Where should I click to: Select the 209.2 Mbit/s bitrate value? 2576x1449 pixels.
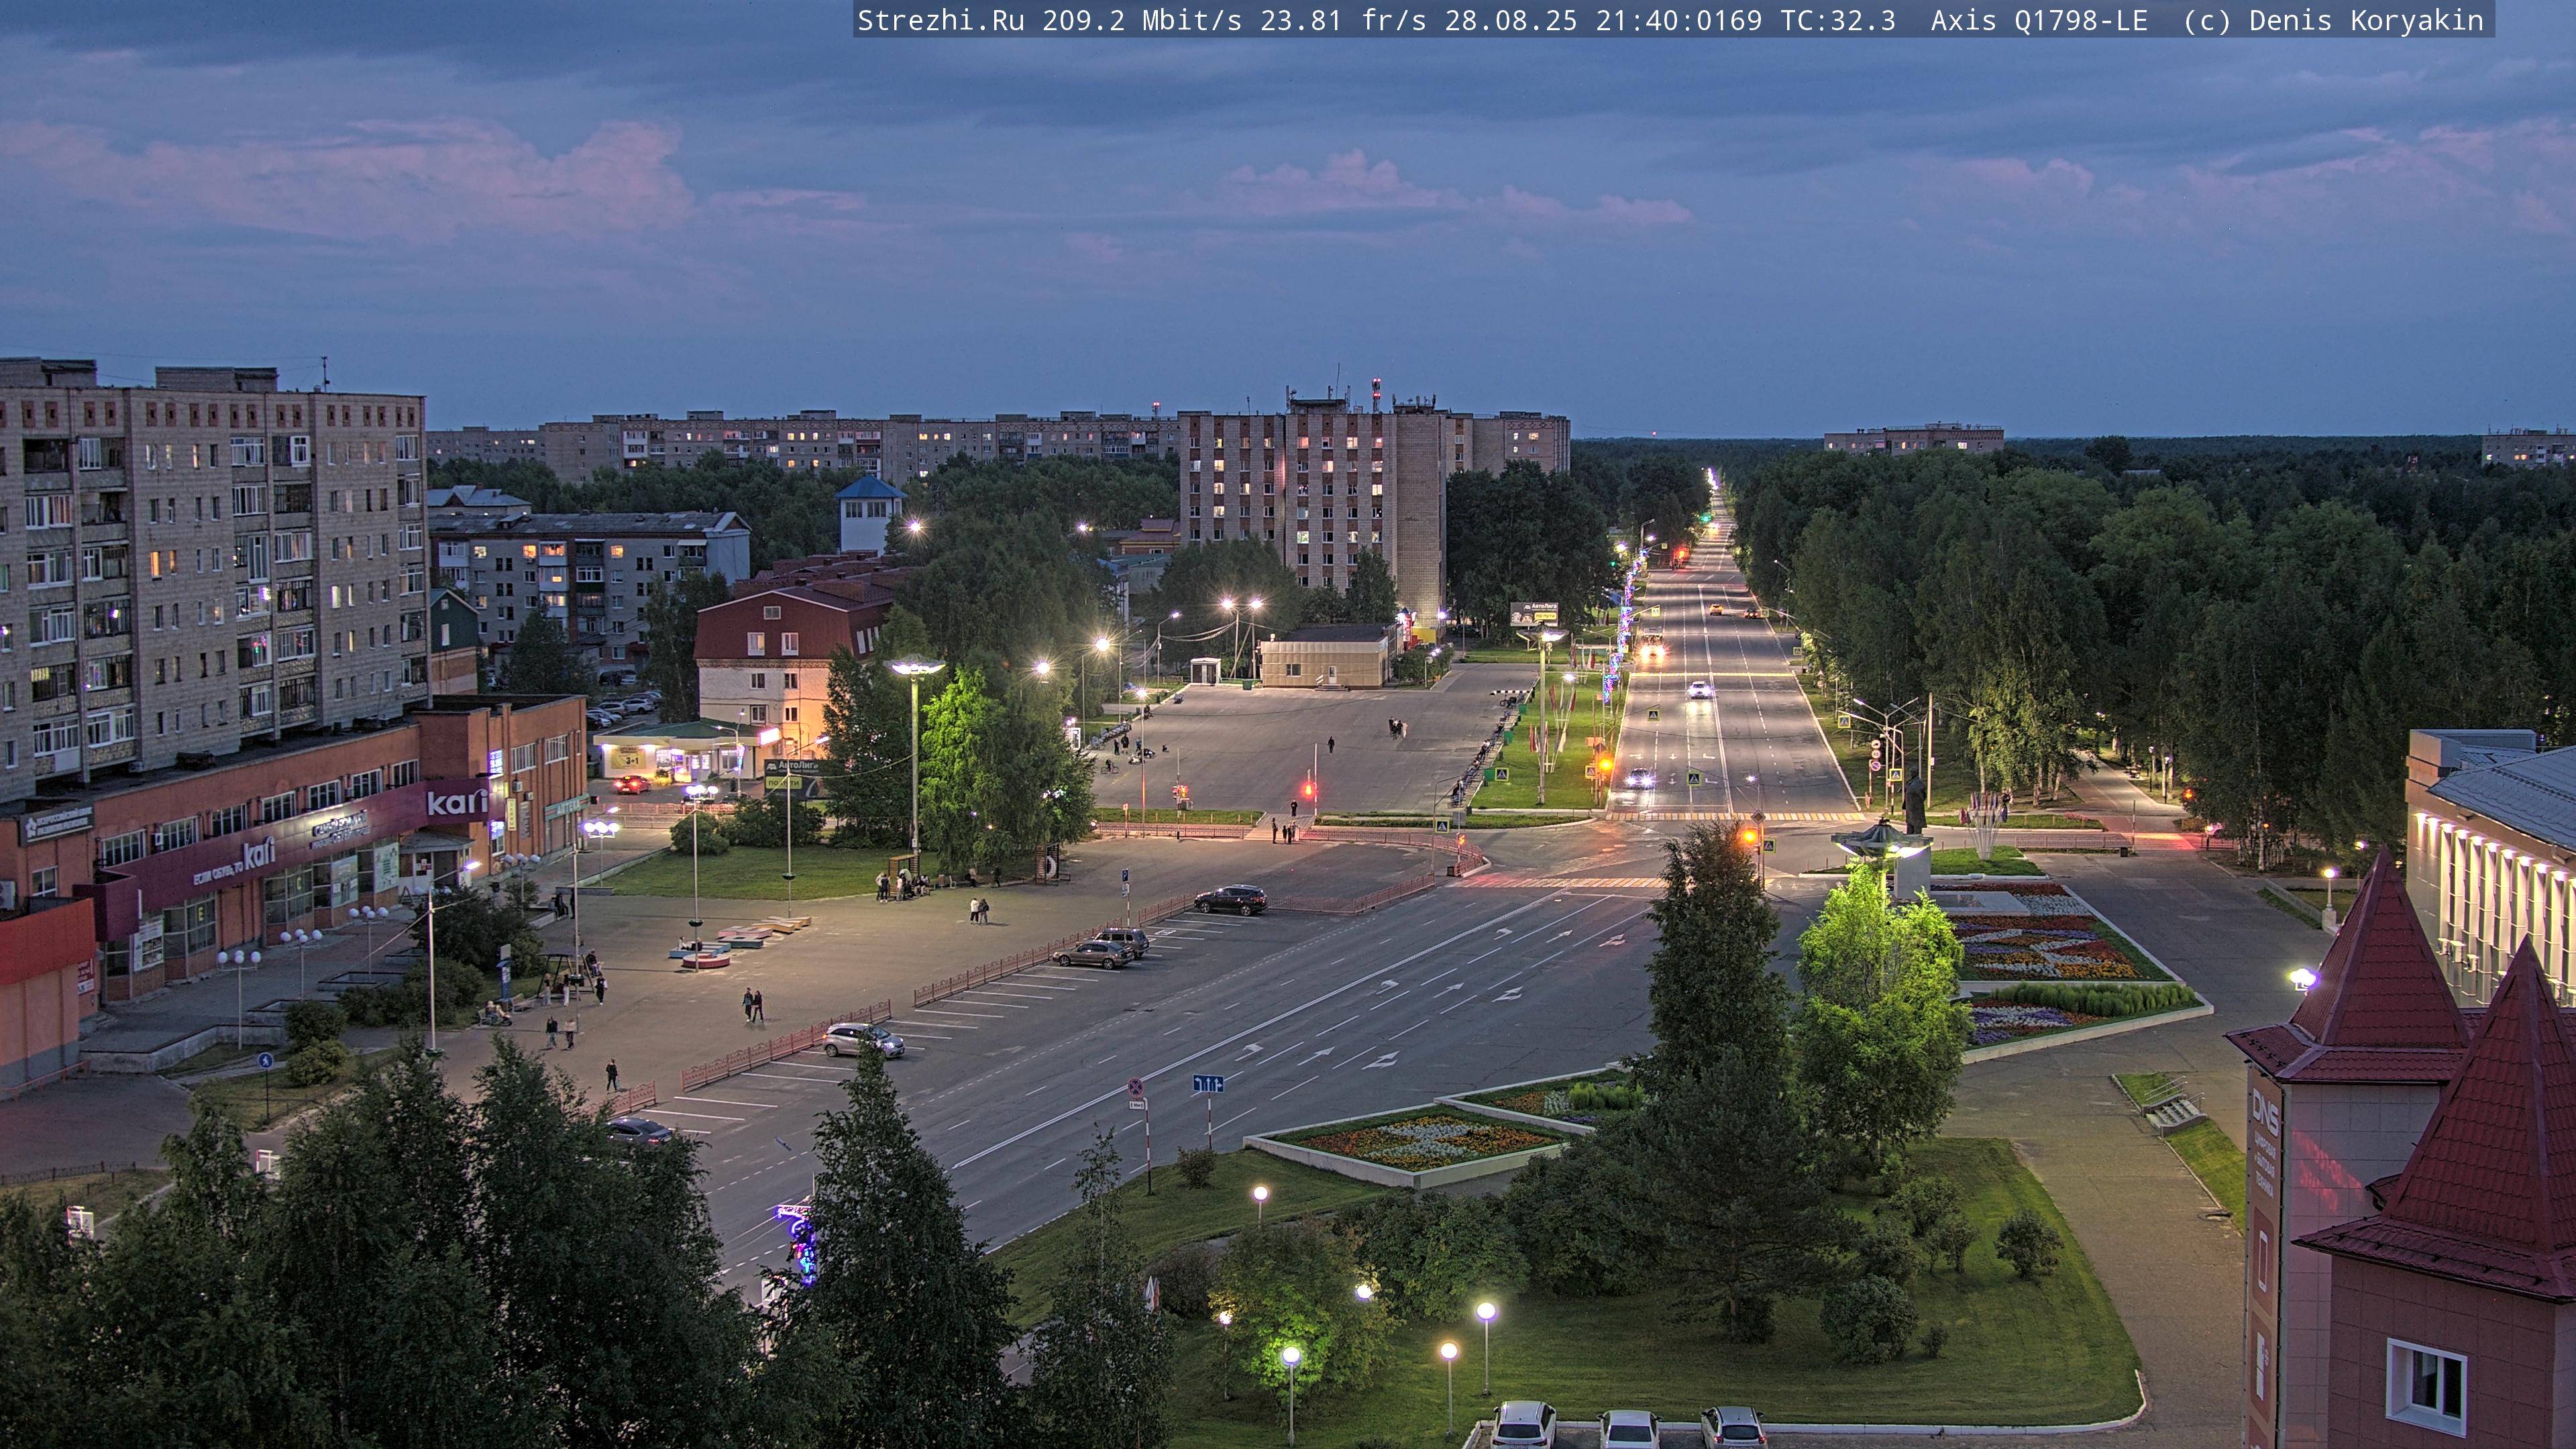coord(1141,20)
